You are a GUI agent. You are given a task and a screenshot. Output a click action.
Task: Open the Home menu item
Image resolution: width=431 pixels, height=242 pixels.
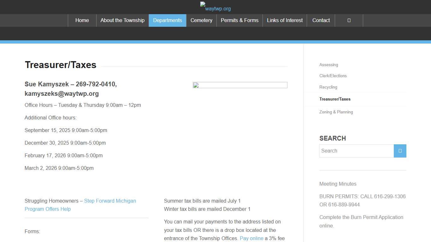(x=82, y=20)
